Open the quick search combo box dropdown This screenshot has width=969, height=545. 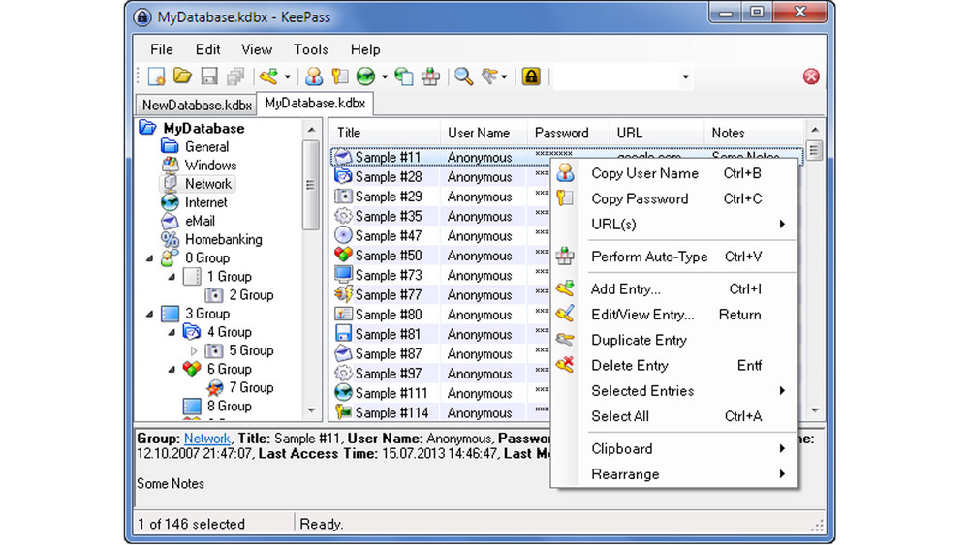[x=685, y=77]
